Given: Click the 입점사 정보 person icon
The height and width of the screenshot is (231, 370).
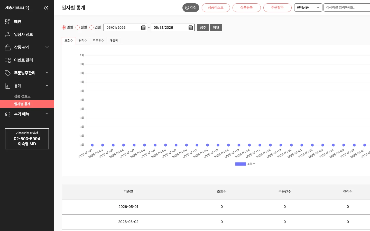Looking at the screenshot, I should (8, 35).
